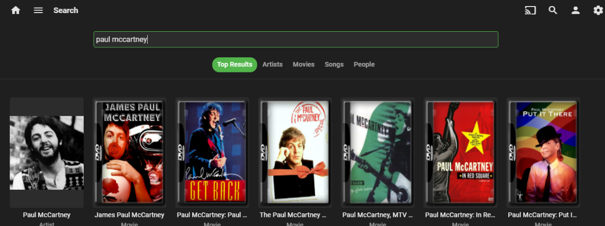Open the Paul McCartney artist photo

pyautogui.click(x=47, y=153)
